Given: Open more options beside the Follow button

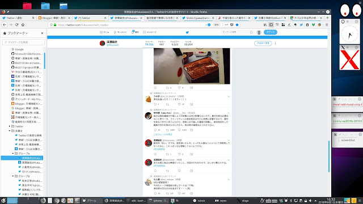Looking at the screenshot, I should point(275,43).
